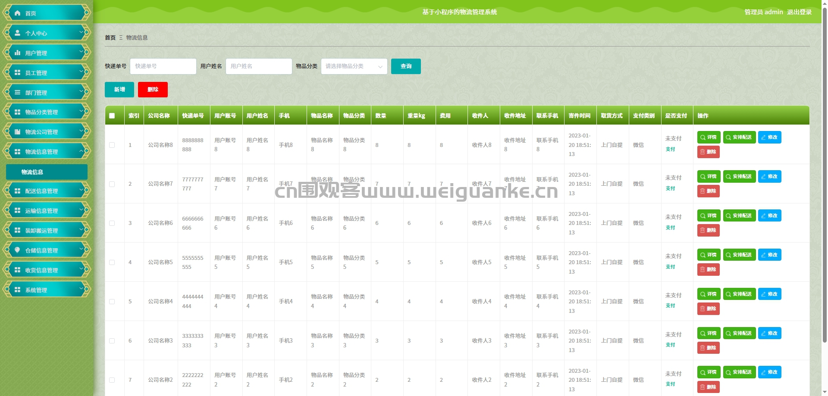Viewport: 828px width, 396px height.
Task: Open the 物流信息 submenu item
Action: point(47,172)
